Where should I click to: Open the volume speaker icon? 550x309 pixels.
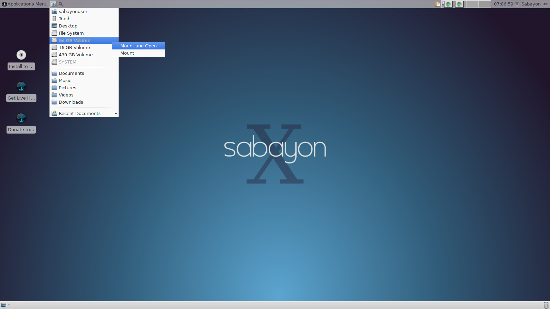545,4
